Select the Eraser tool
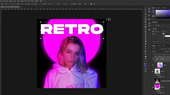Image resolution: width=170 pixels, height=95 pixels. [146, 37]
